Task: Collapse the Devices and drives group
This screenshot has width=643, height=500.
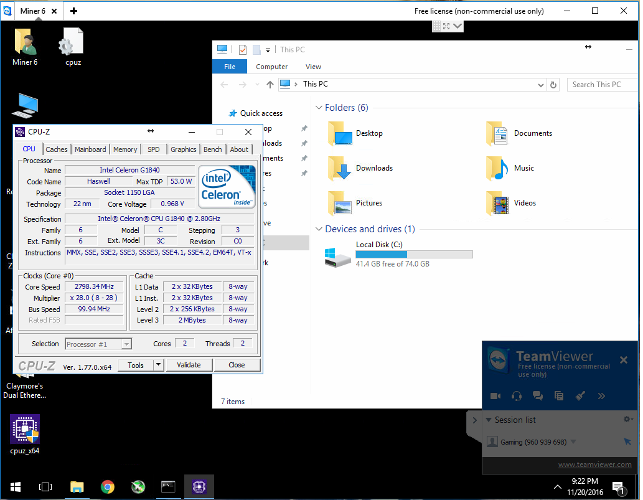Action: tap(319, 229)
